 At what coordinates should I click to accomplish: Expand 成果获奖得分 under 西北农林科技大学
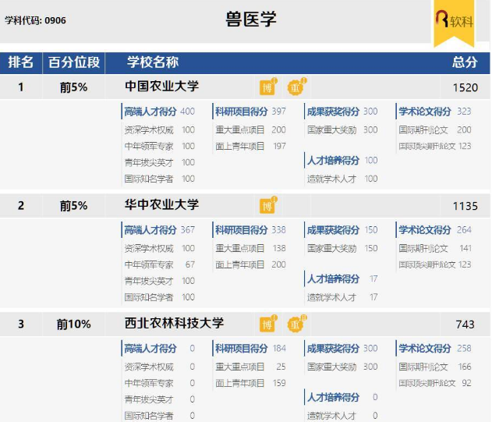(x=333, y=348)
